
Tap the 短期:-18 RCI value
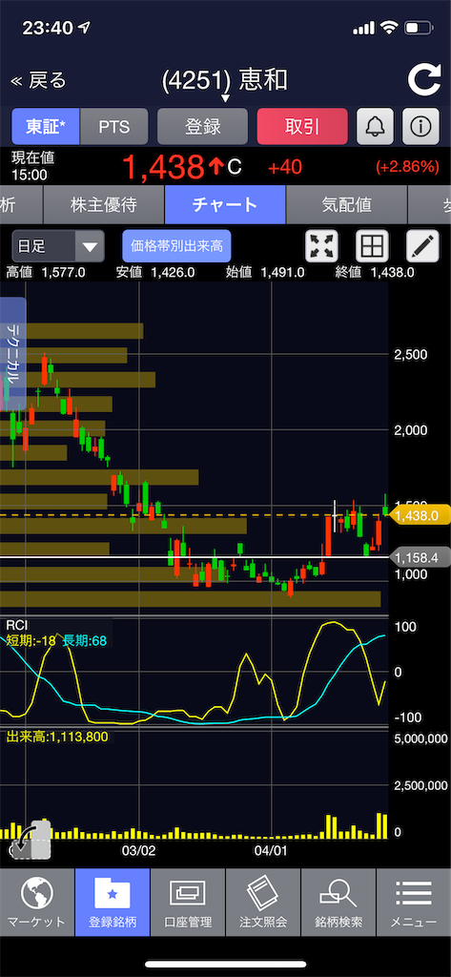point(31,640)
